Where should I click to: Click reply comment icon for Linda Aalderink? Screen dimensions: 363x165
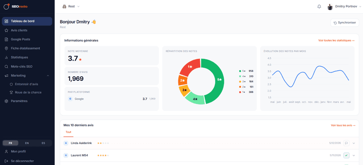pos(346,143)
